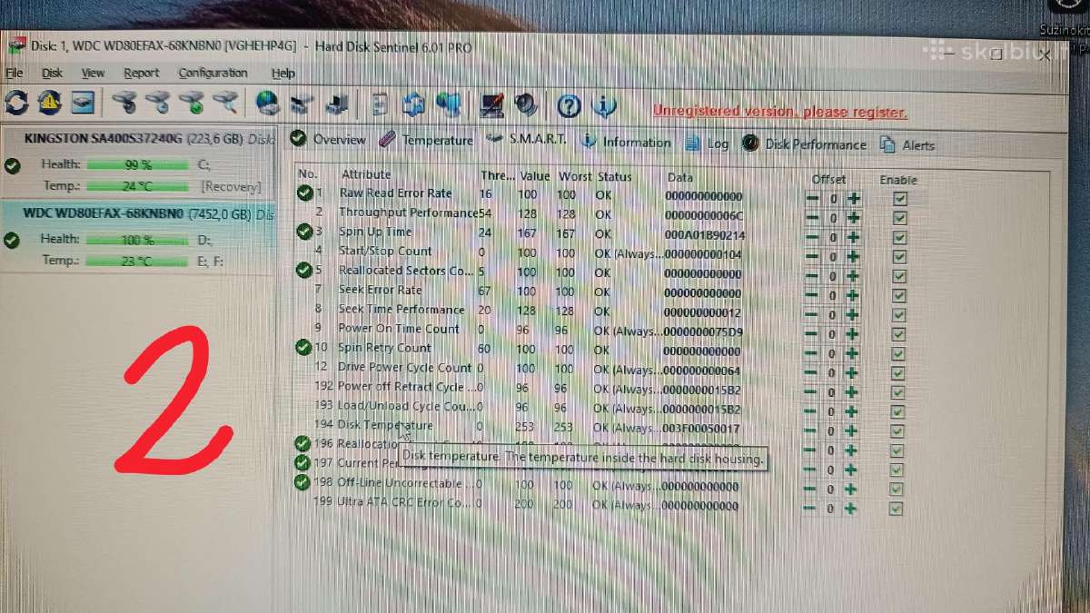Click the document page toolbar icon
This screenshot has width=1090, height=613.
point(380,104)
